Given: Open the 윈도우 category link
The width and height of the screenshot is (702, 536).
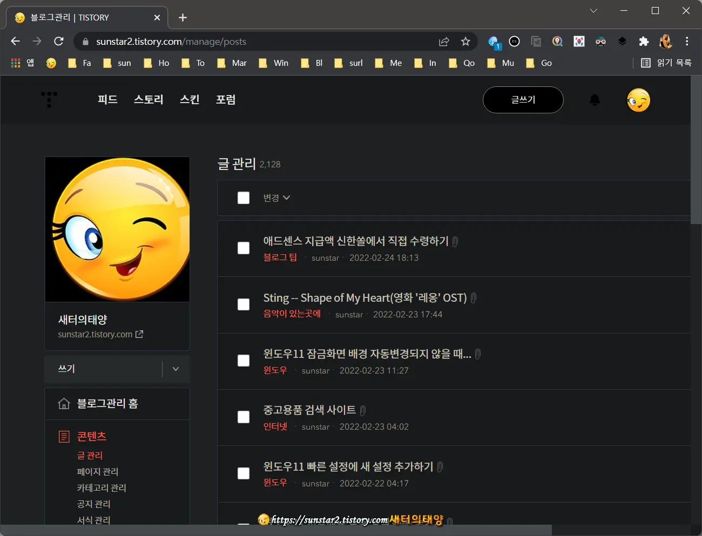Looking at the screenshot, I should 275,370.
